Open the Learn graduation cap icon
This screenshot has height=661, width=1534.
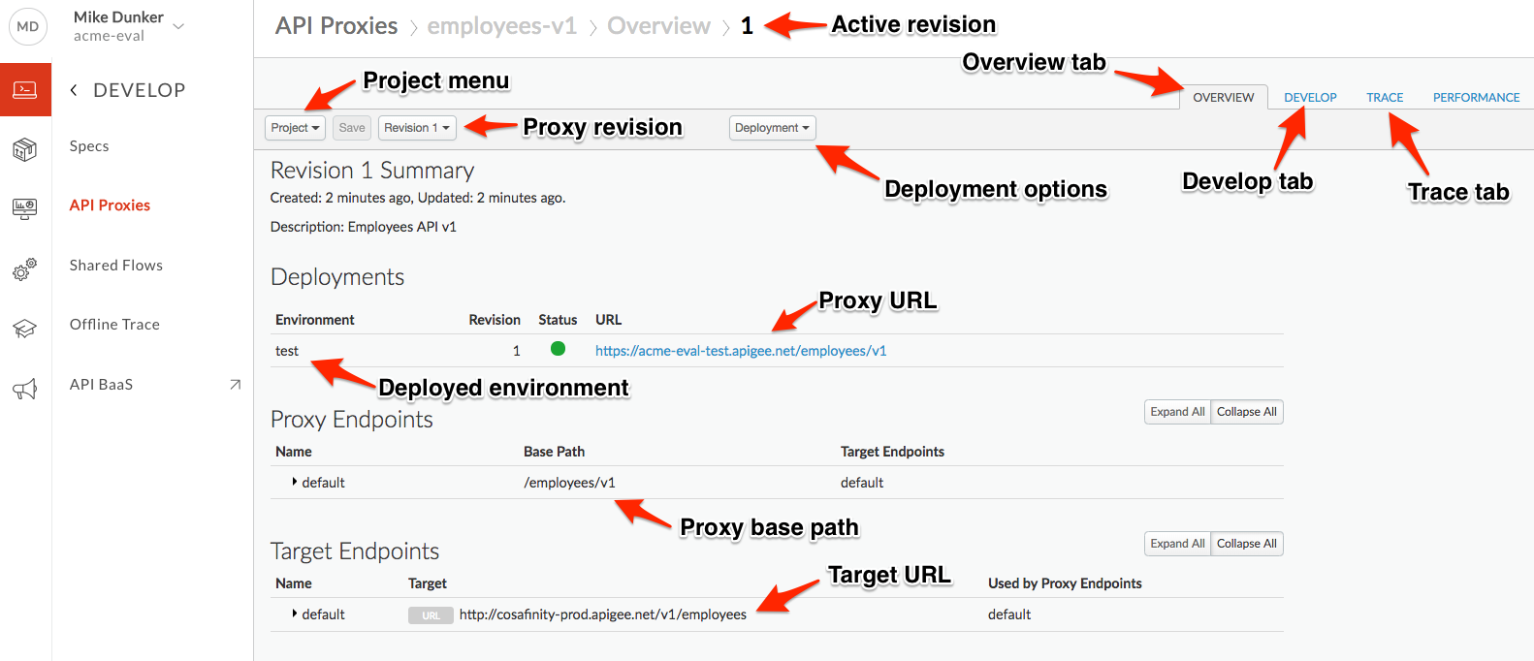click(x=25, y=329)
